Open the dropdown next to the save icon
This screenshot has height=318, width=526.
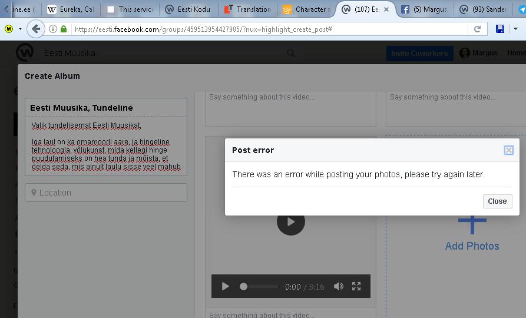(515, 29)
